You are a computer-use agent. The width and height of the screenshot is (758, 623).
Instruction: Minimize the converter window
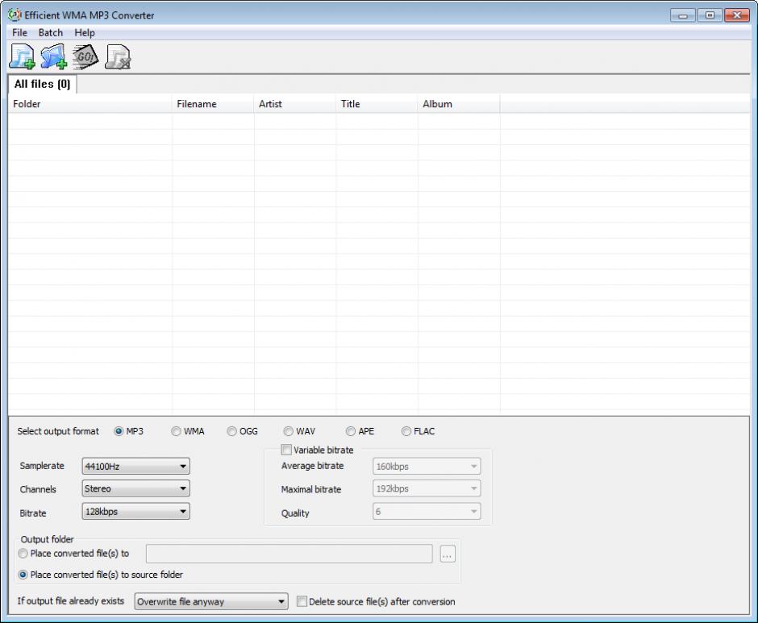pos(682,15)
